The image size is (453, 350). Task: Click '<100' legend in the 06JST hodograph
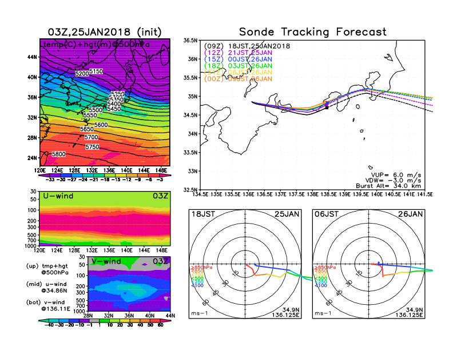(x=321, y=285)
